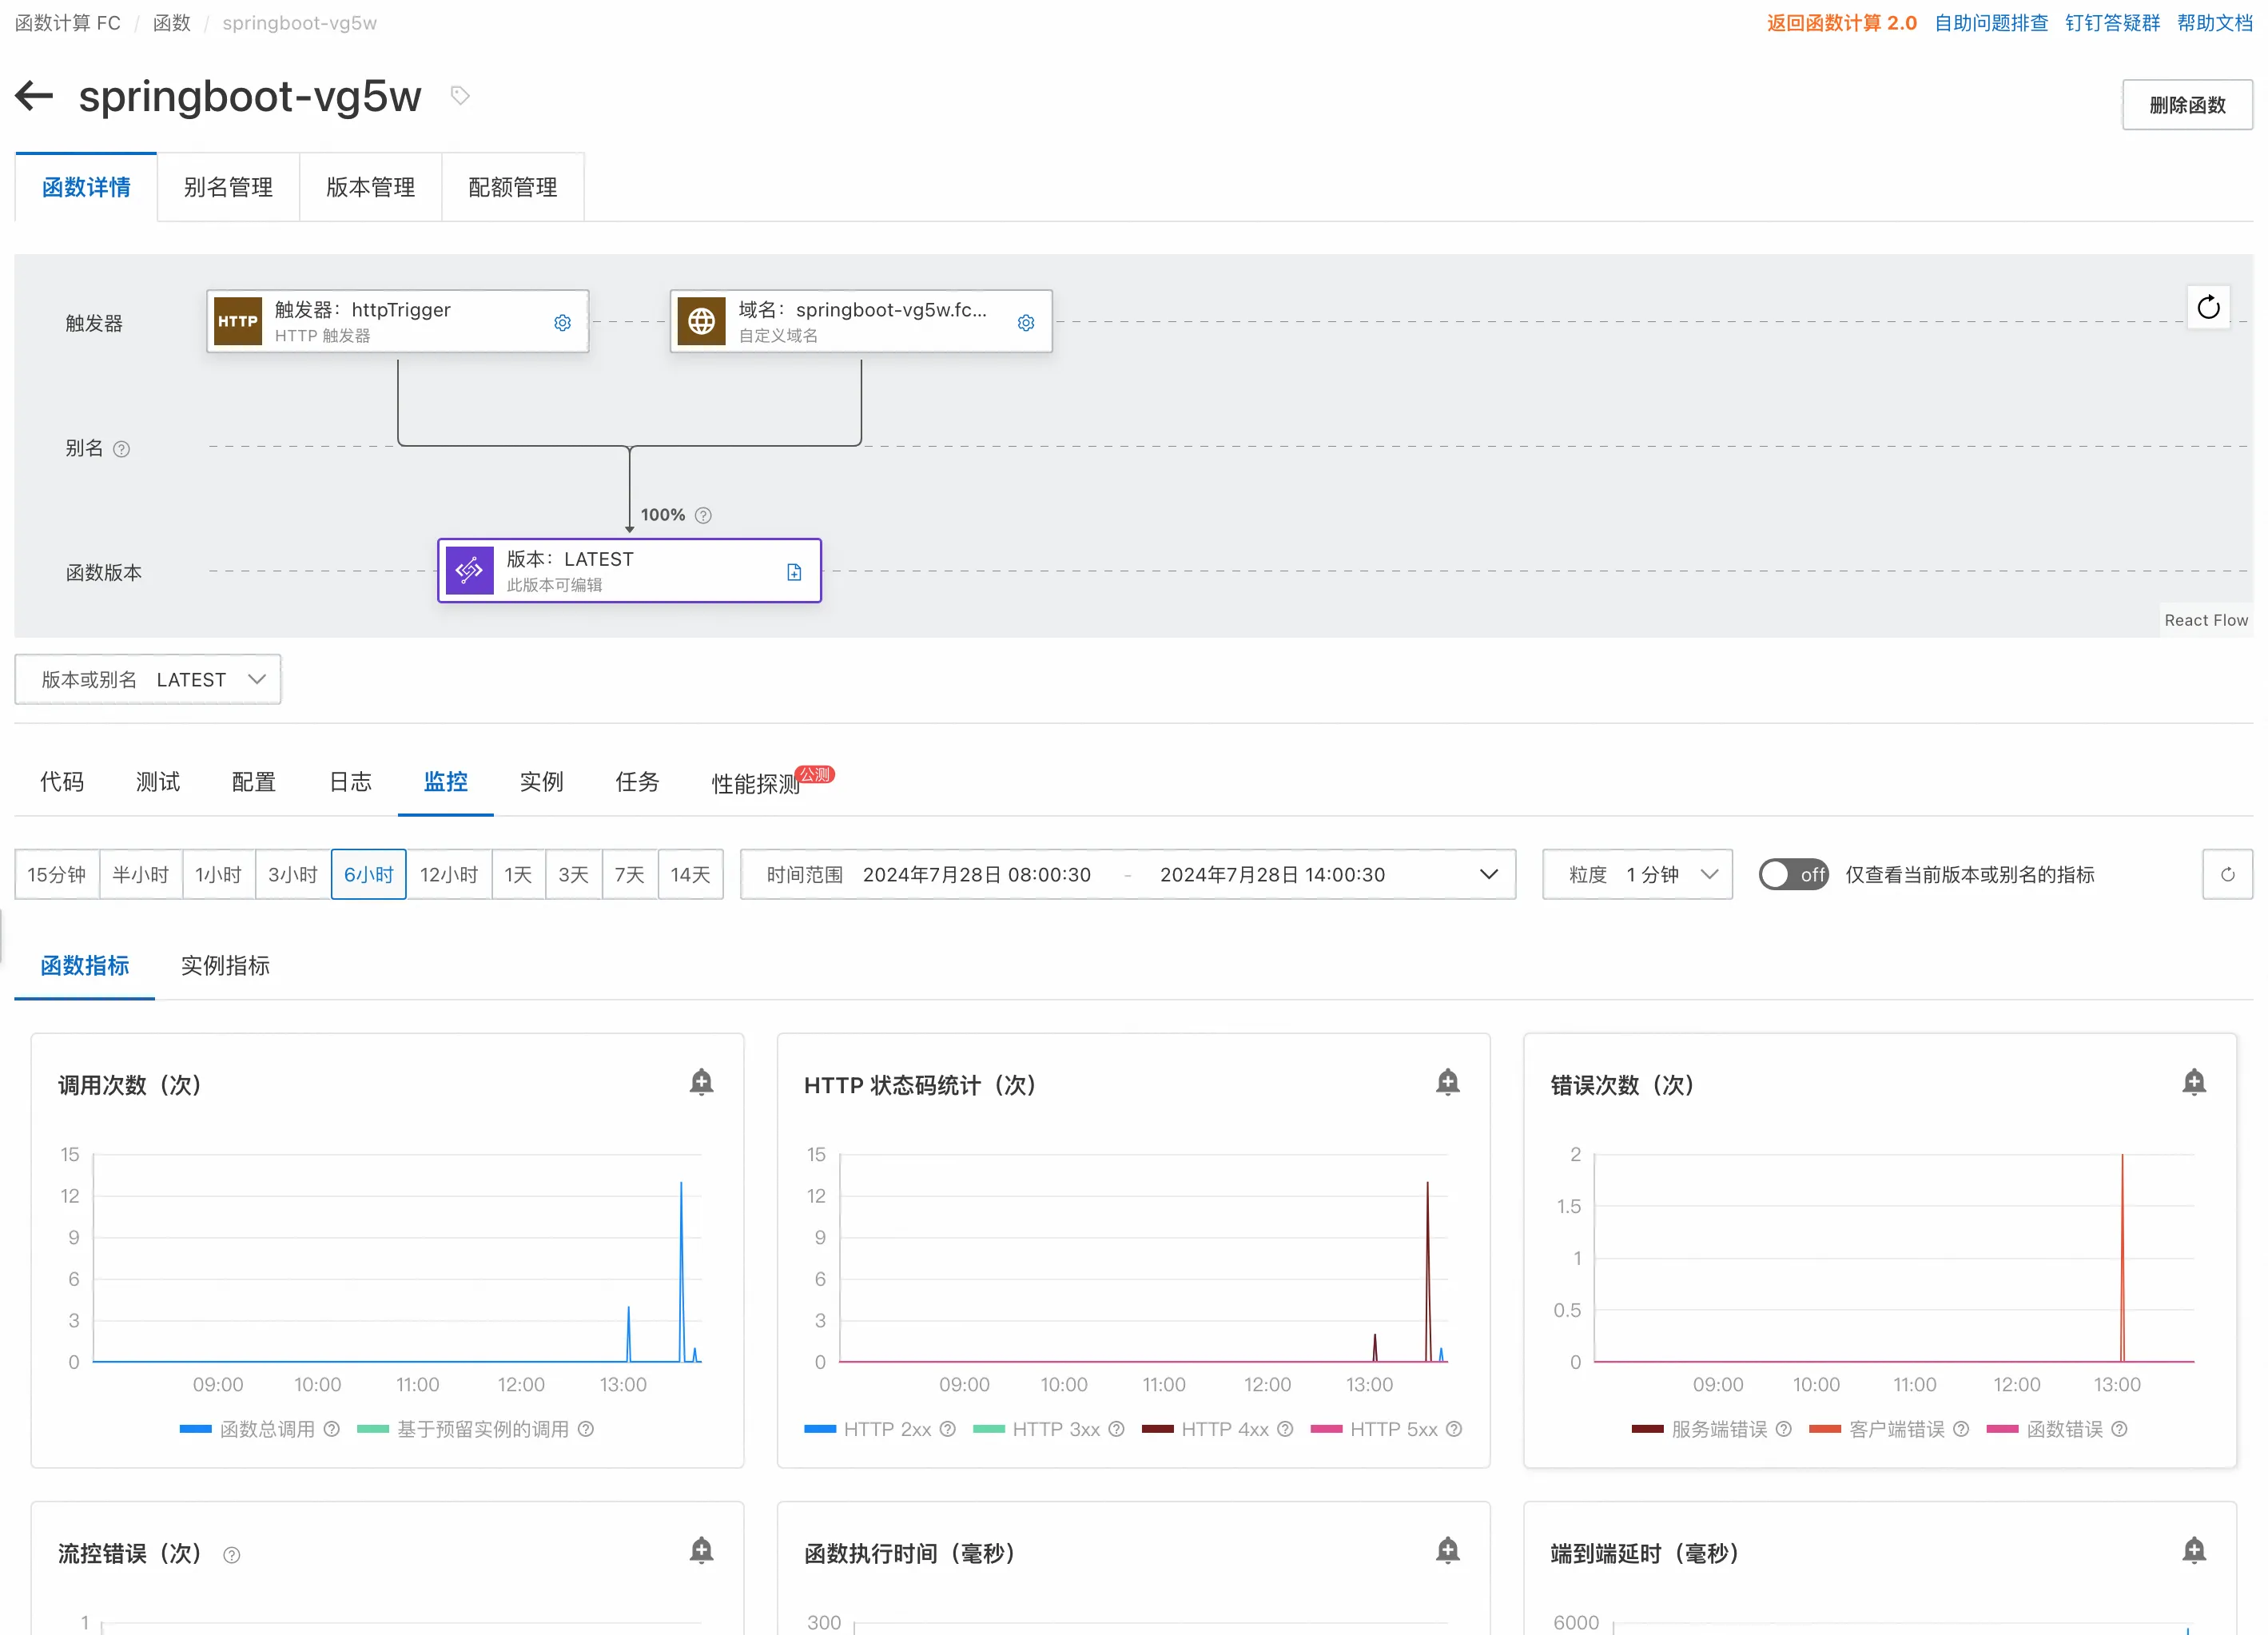Toggle HTTP 3xx legend series
This screenshot has height=1635, width=2268.
pos(1037,1429)
